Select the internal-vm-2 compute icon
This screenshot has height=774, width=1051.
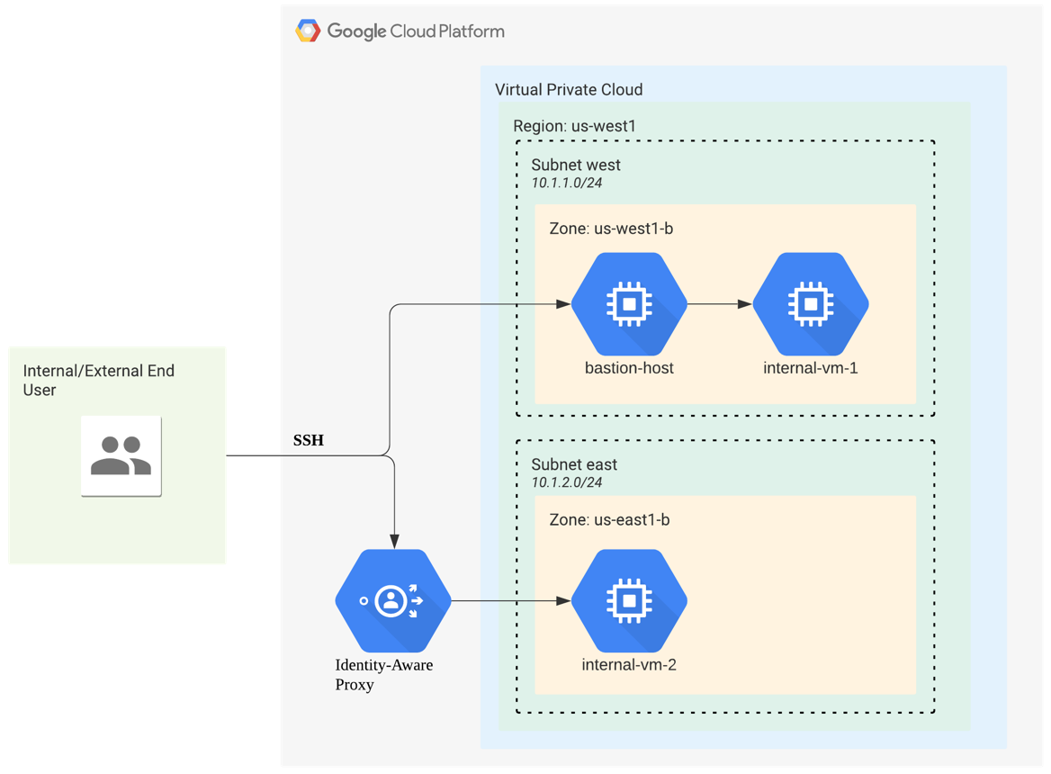(629, 600)
